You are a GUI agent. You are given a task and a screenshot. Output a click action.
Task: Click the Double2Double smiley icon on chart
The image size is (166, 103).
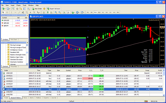tap(158, 20)
